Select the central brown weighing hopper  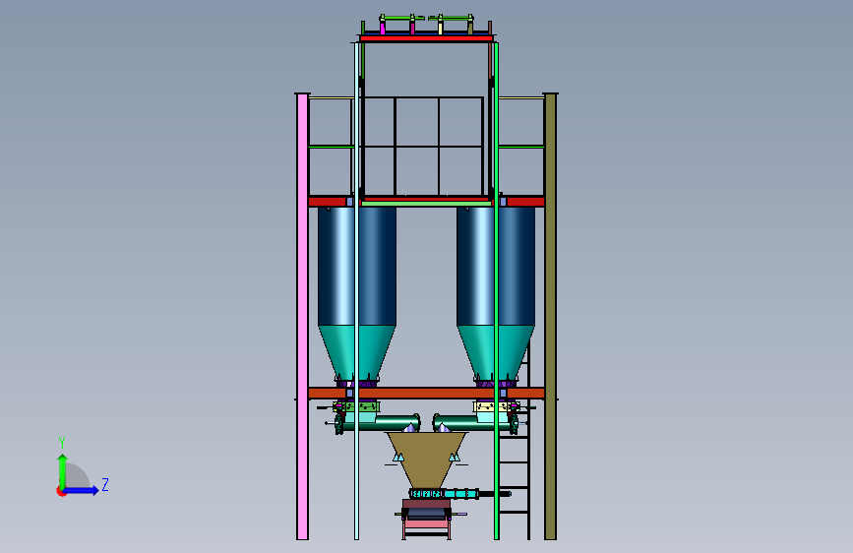click(427, 460)
